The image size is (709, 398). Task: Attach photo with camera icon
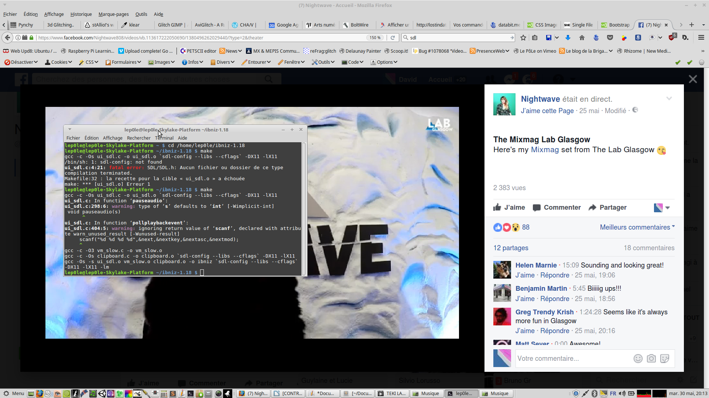click(x=651, y=359)
